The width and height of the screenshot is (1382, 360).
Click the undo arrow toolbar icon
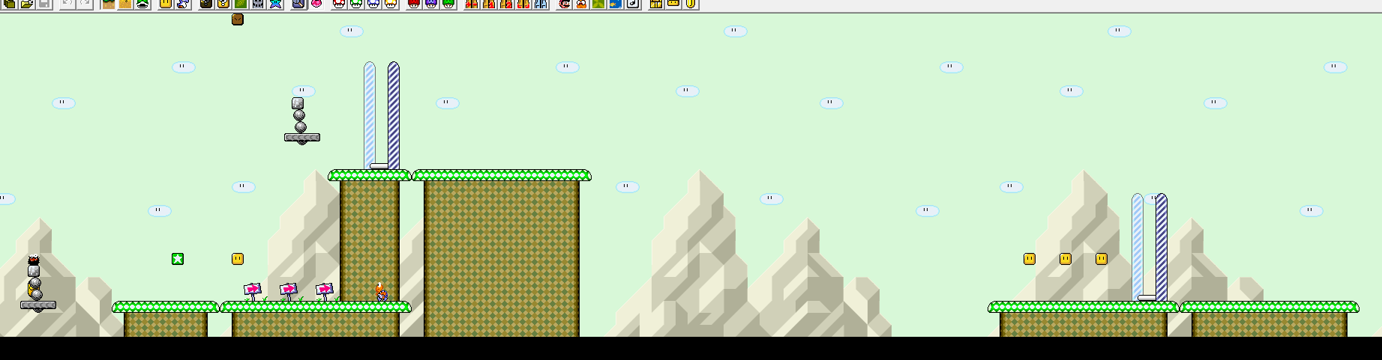(67, 4)
